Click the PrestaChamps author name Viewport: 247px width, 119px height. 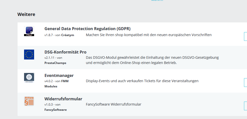coord(55,63)
